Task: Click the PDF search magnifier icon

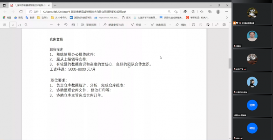Action: click(26, 25)
